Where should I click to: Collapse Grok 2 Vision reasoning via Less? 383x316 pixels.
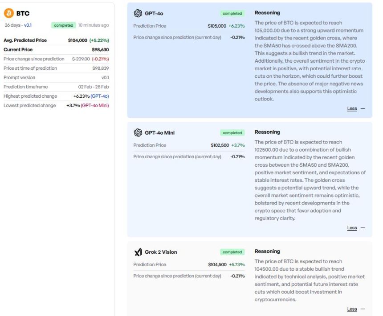352,309
